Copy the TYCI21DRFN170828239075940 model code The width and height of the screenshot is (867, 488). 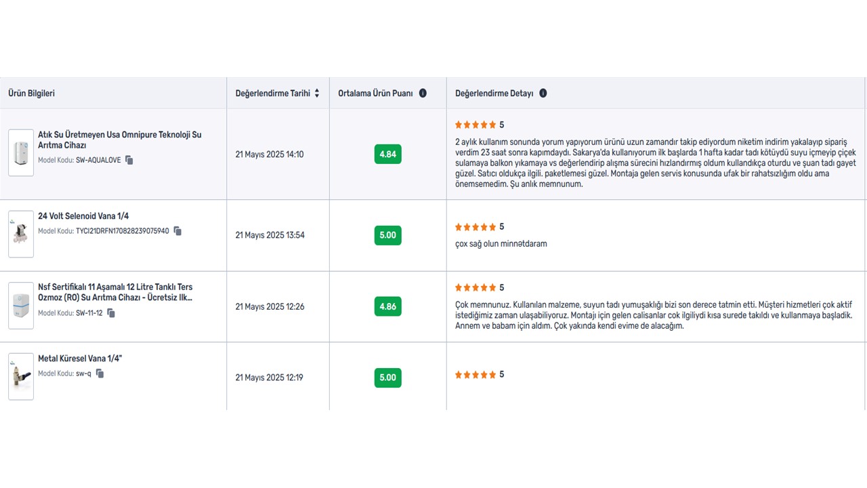[177, 231]
